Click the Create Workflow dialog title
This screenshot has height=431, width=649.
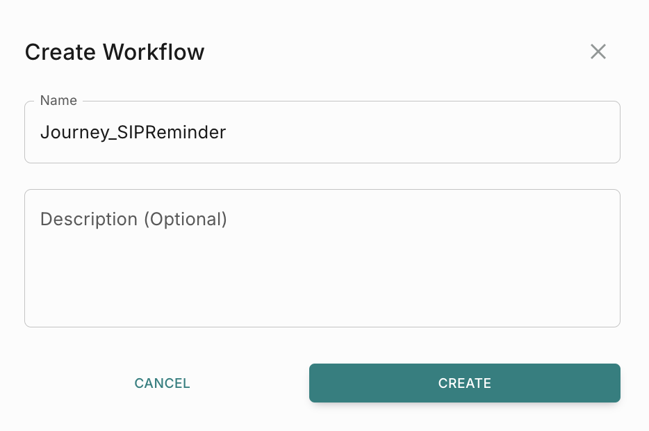coord(115,52)
